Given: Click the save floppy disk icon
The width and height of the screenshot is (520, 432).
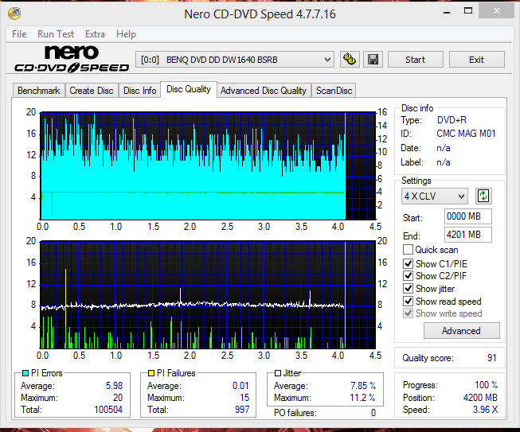Looking at the screenshot, I should point(373,60).
